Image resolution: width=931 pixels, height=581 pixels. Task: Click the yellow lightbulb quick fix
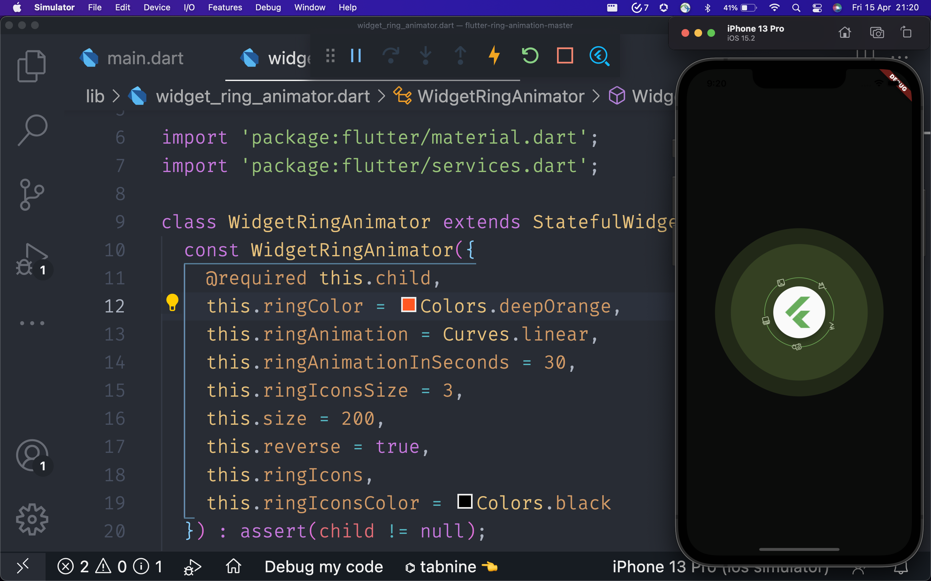tap(172, 302)
